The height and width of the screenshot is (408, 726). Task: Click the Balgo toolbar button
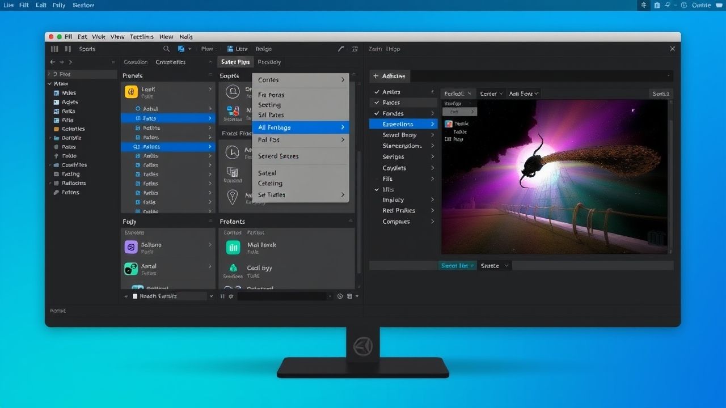(264, 49)
